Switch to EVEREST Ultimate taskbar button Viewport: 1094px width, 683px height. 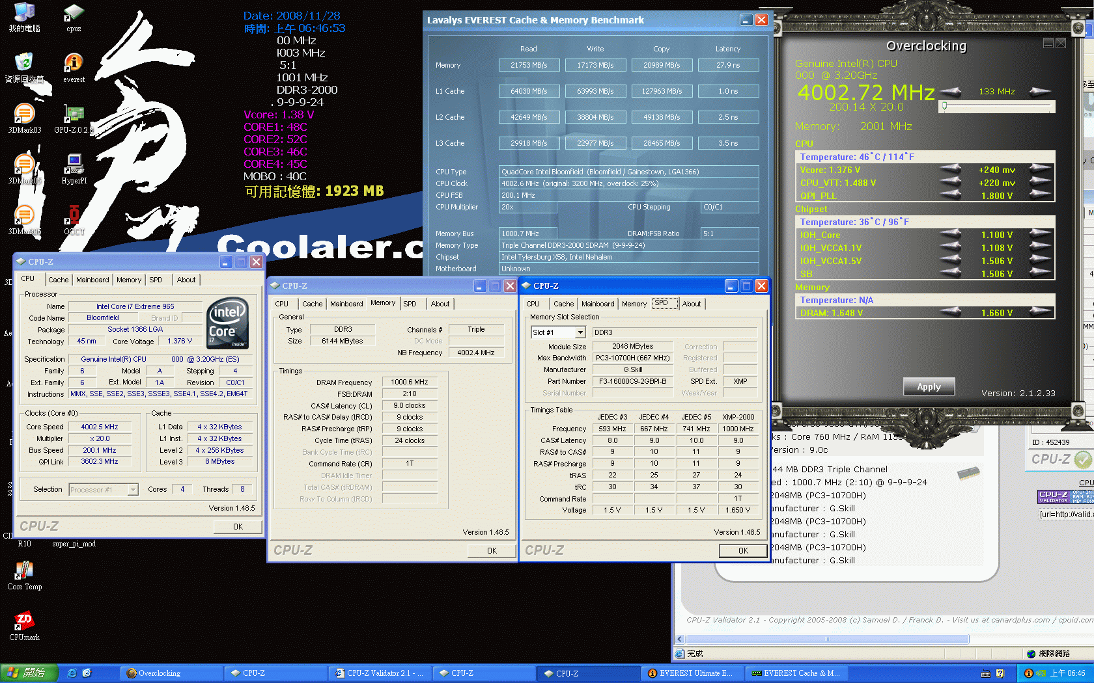pyautogui.click(x=692, y=673)
